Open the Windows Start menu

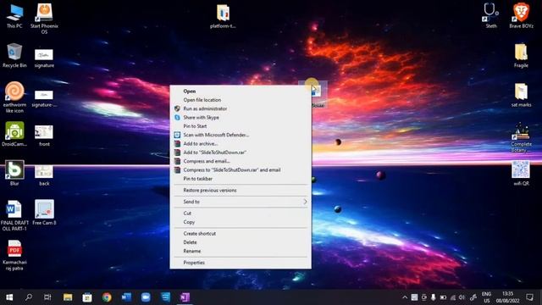click(x=9, y=297)
